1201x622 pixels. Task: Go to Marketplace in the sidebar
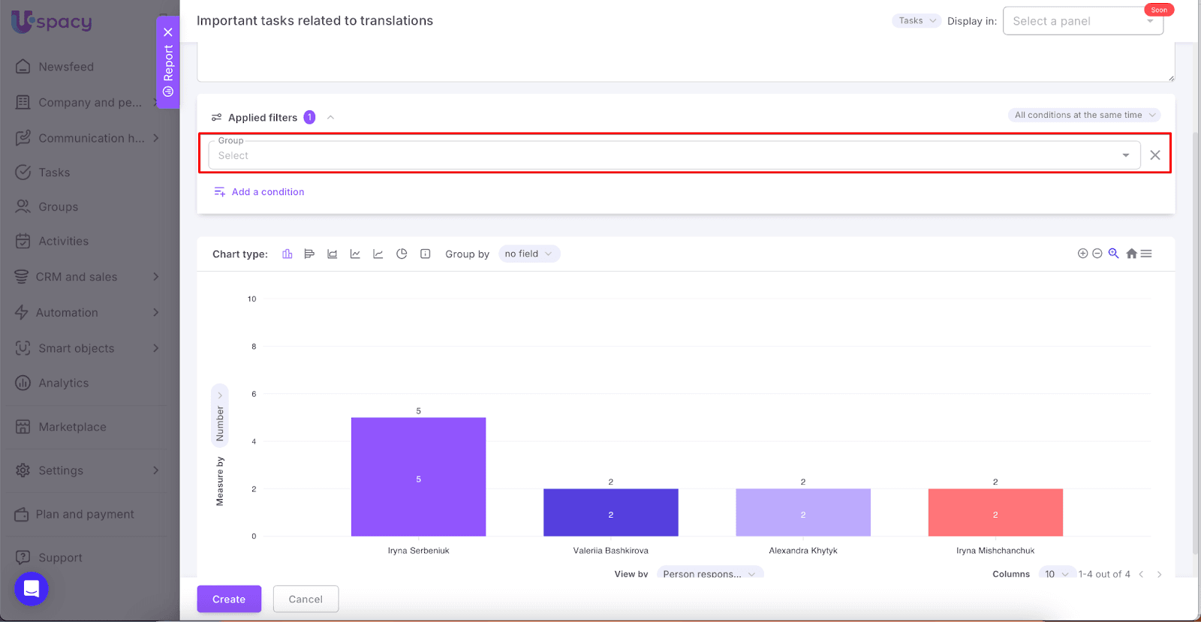click(x=72, y=427)
